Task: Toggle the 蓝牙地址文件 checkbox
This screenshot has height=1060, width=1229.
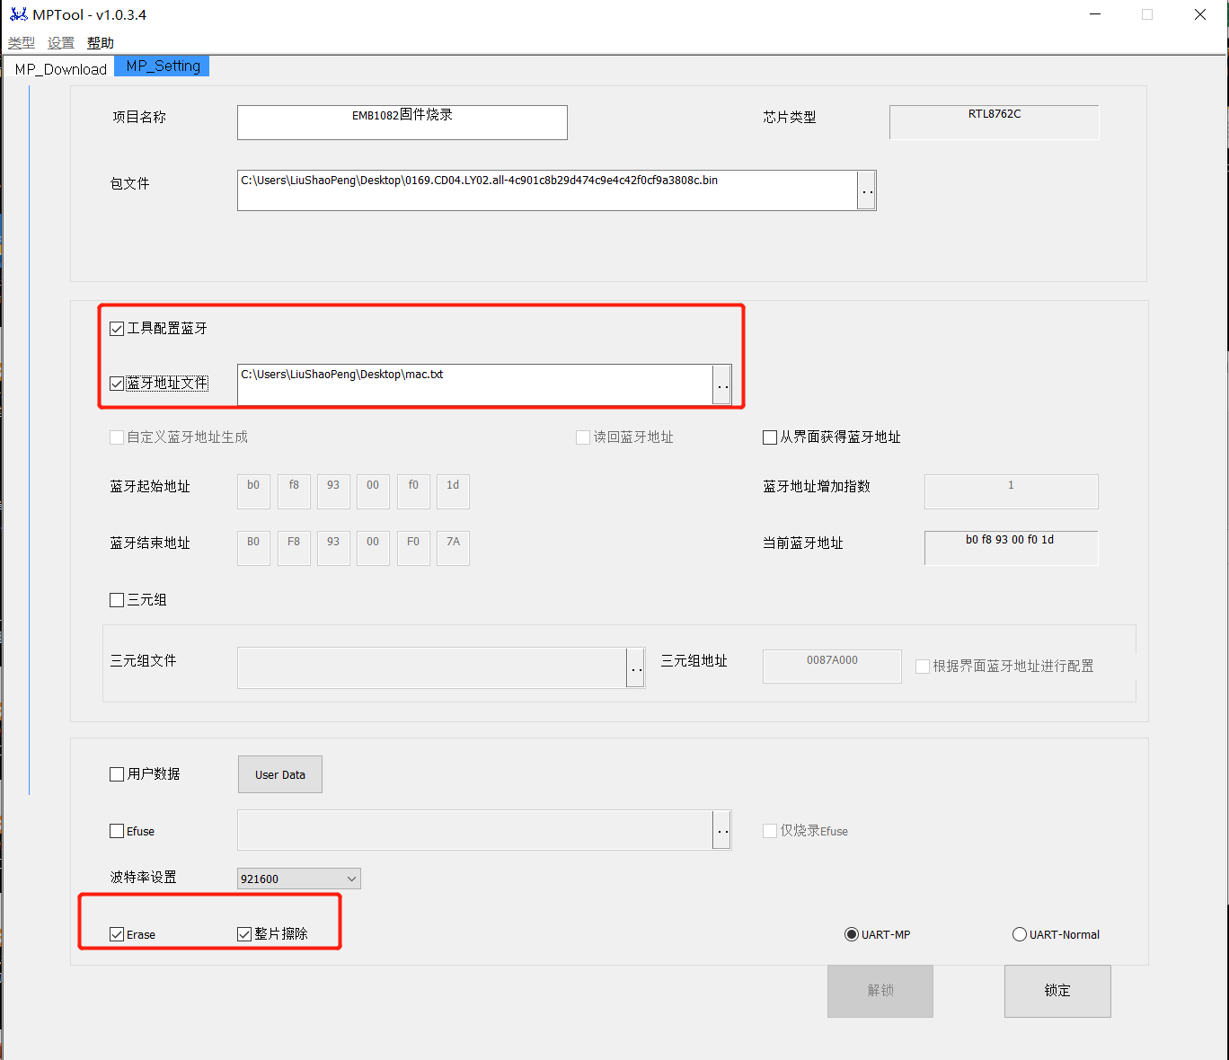Action: click(117, 384)
